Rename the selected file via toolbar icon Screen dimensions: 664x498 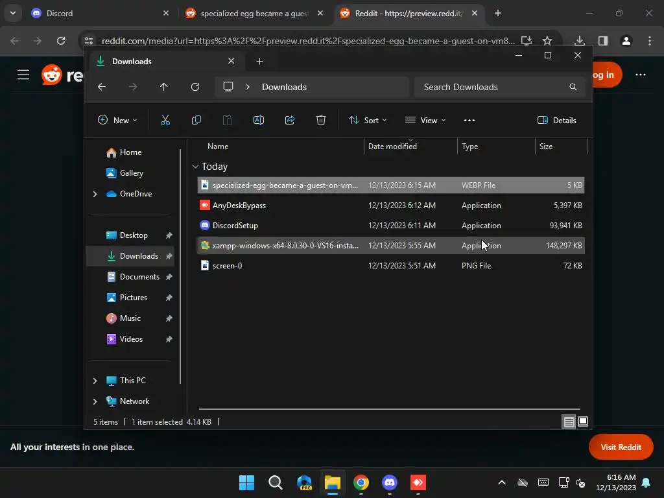pyautogui.click(x=259, y=120)
